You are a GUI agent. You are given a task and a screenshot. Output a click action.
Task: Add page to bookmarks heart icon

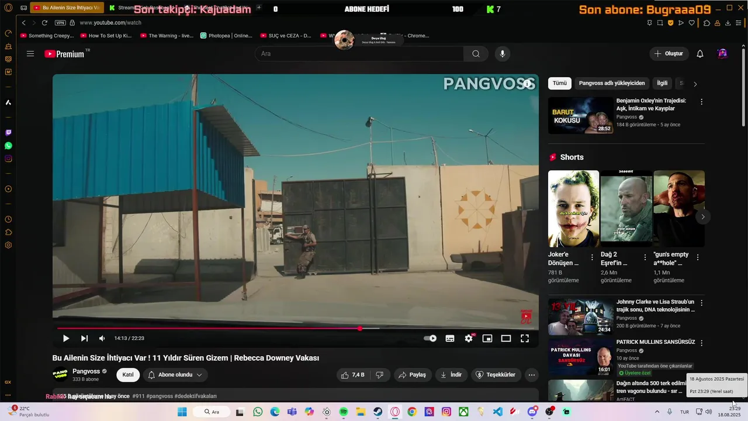coord(692,23)
